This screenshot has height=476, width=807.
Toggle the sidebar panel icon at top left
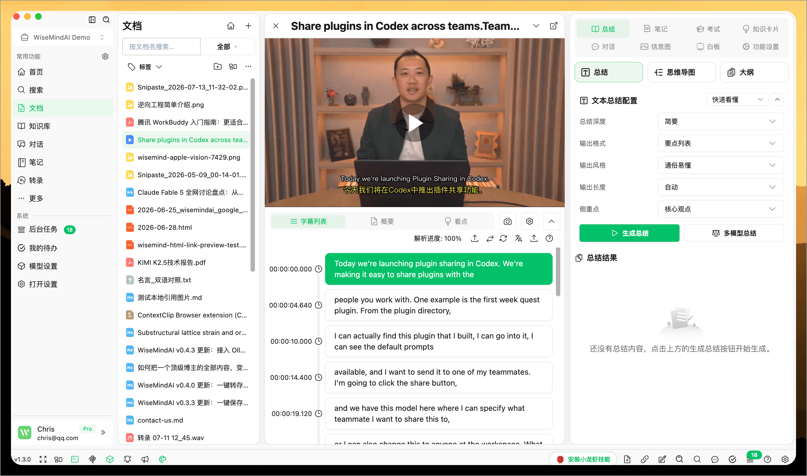point(92,19)
